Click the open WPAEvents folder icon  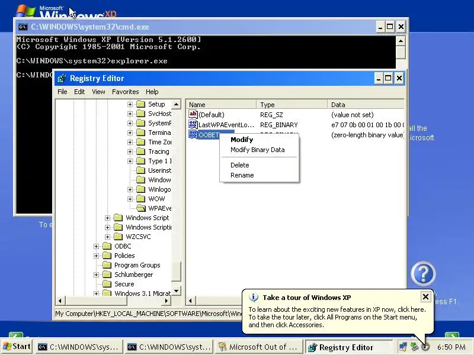click(141, 208)
